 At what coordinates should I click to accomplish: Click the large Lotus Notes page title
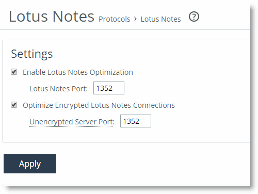[x=52, y=17]
